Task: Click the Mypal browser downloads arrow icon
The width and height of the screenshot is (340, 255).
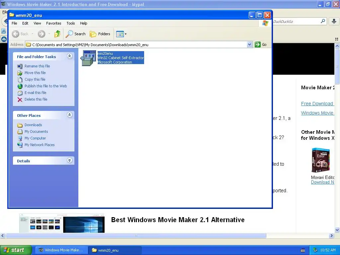Action: pyautogui.click(x=334, y=21)
